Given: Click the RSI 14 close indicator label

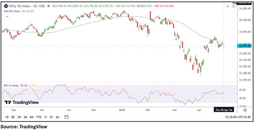Looking at the screenshot, I should coord(11,85).
